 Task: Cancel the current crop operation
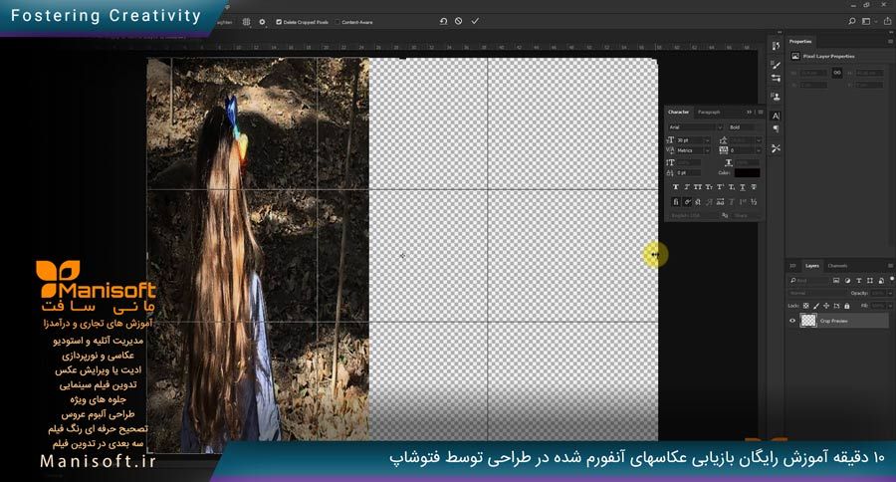pos(458,21)
